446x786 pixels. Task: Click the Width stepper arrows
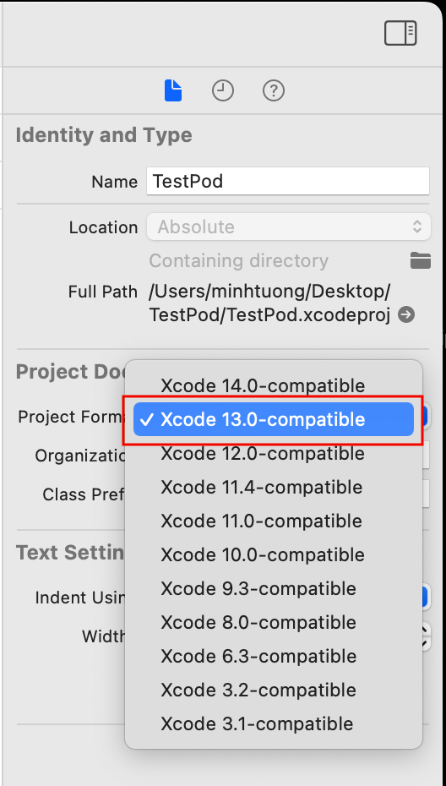[426, 636]
